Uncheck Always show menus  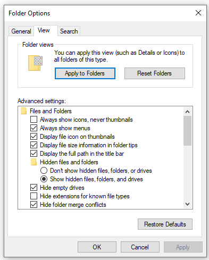point(34,128)
